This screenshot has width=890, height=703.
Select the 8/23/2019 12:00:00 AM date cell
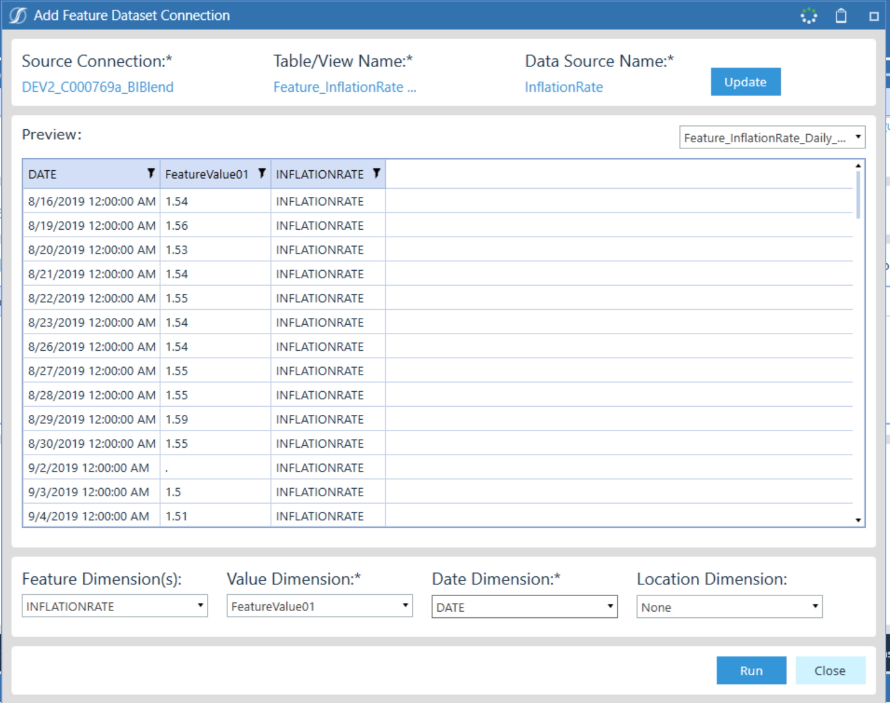click(x=92, y=322)
